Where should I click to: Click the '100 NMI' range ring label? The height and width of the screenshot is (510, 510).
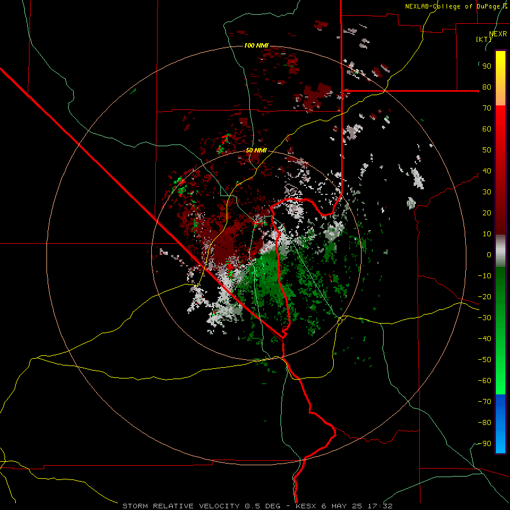pyautogui.click(x=256, y=45)
